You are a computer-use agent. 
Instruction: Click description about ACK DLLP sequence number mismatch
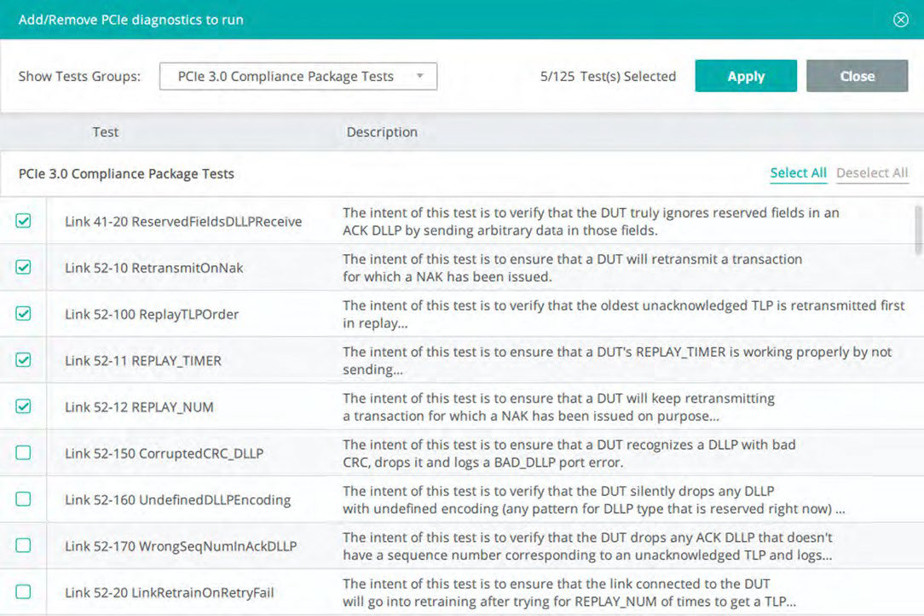[x=587, y=546]
